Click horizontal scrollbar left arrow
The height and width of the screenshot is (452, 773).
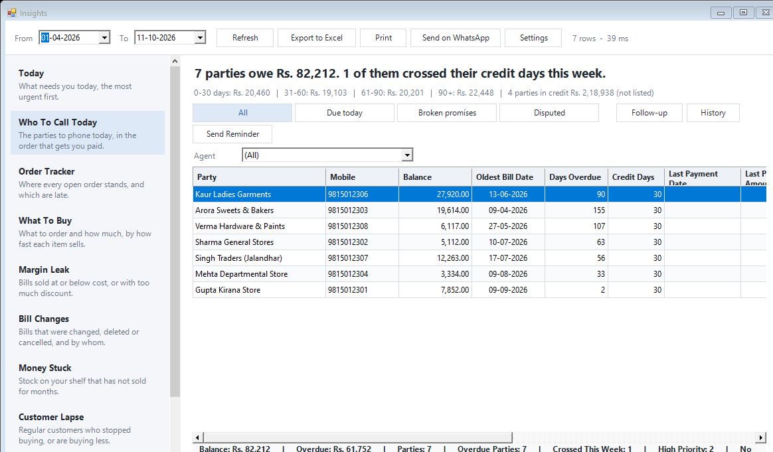click(x=198, y=437)
